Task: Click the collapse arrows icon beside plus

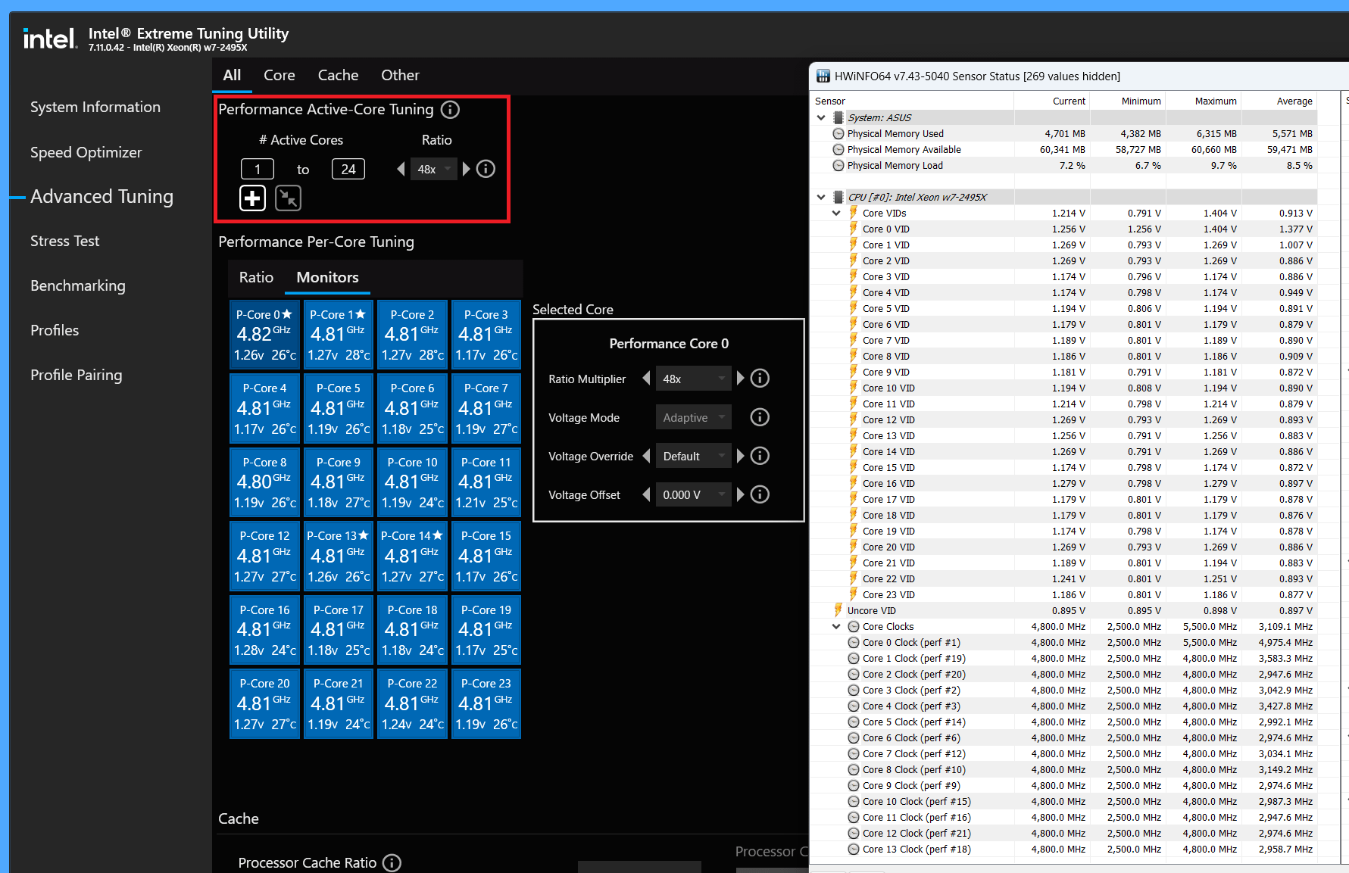Action: coord(288,198)
